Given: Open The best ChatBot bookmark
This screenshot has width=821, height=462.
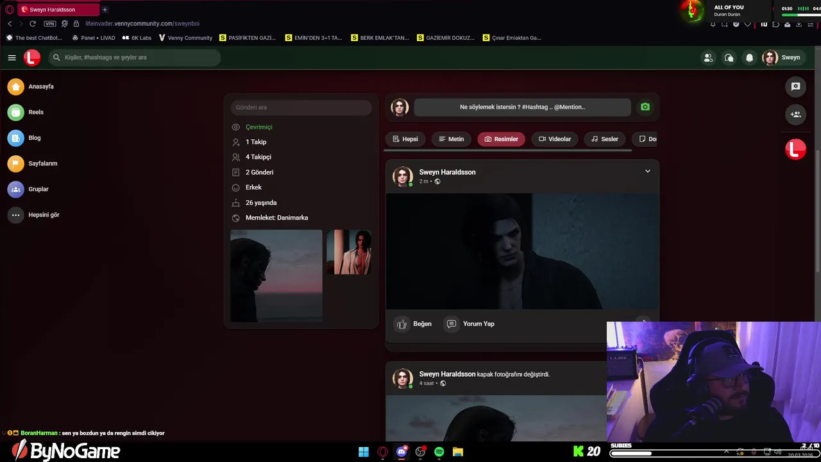Looking at the screenshot, I should [33, 38].
